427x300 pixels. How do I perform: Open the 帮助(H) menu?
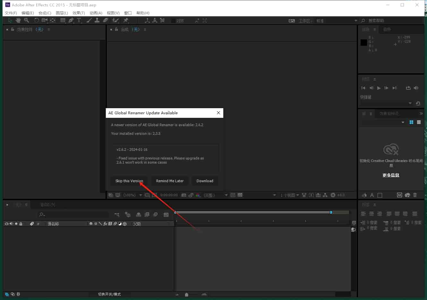(143, 13)
